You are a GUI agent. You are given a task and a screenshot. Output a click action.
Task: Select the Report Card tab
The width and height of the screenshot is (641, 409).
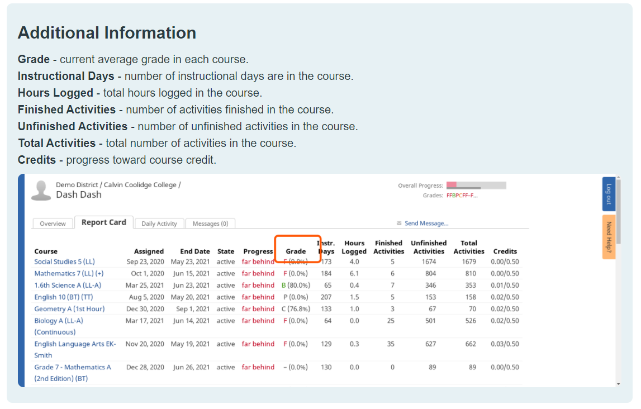pos(103,222)
